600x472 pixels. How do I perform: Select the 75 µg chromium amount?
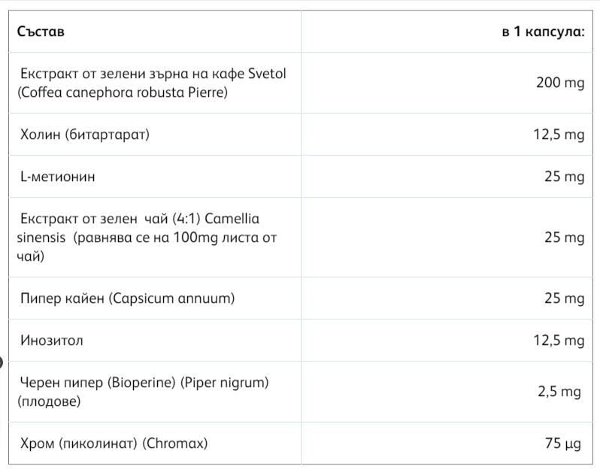pos(563,443)
